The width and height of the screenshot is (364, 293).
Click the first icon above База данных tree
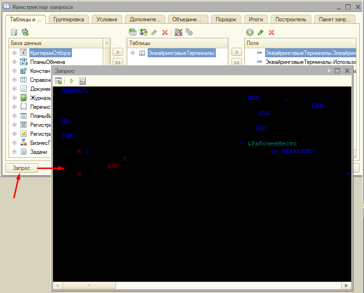[14, 32]
